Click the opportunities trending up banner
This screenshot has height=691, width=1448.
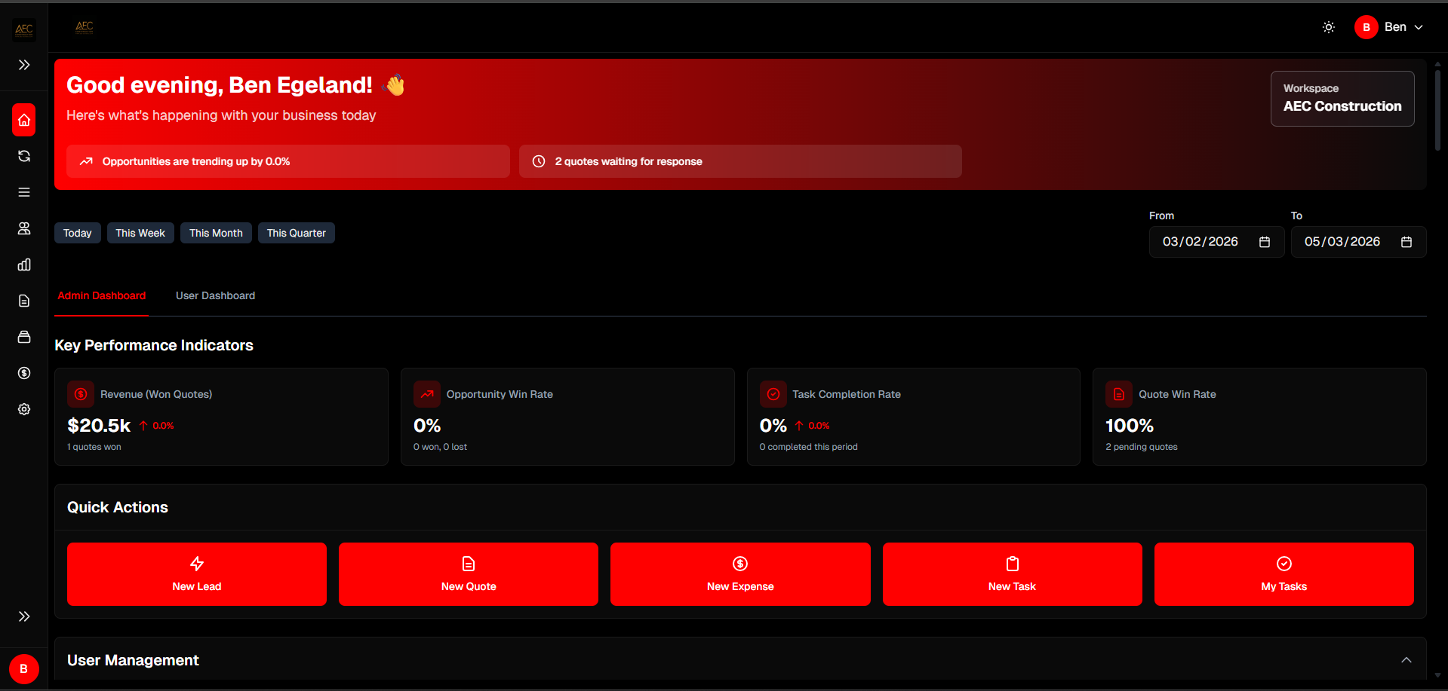[288, 161]
